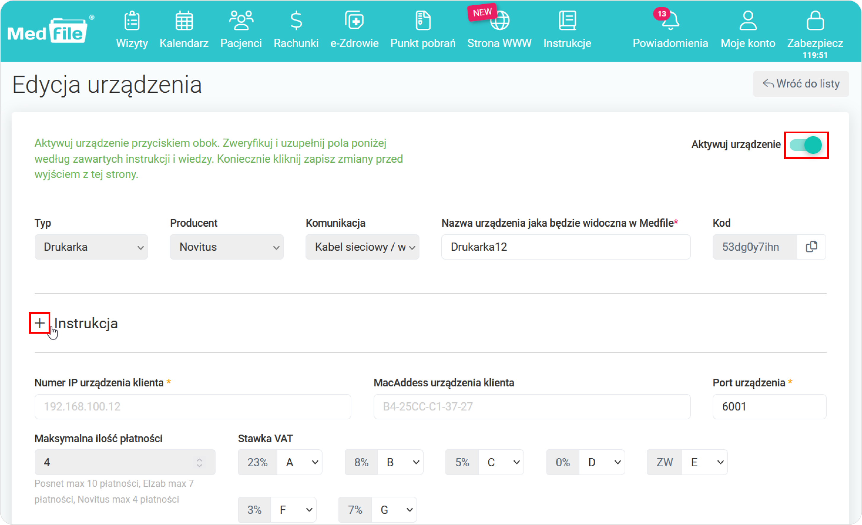
Task: Click the Zabezpiecz label
Action: point(815,43)
